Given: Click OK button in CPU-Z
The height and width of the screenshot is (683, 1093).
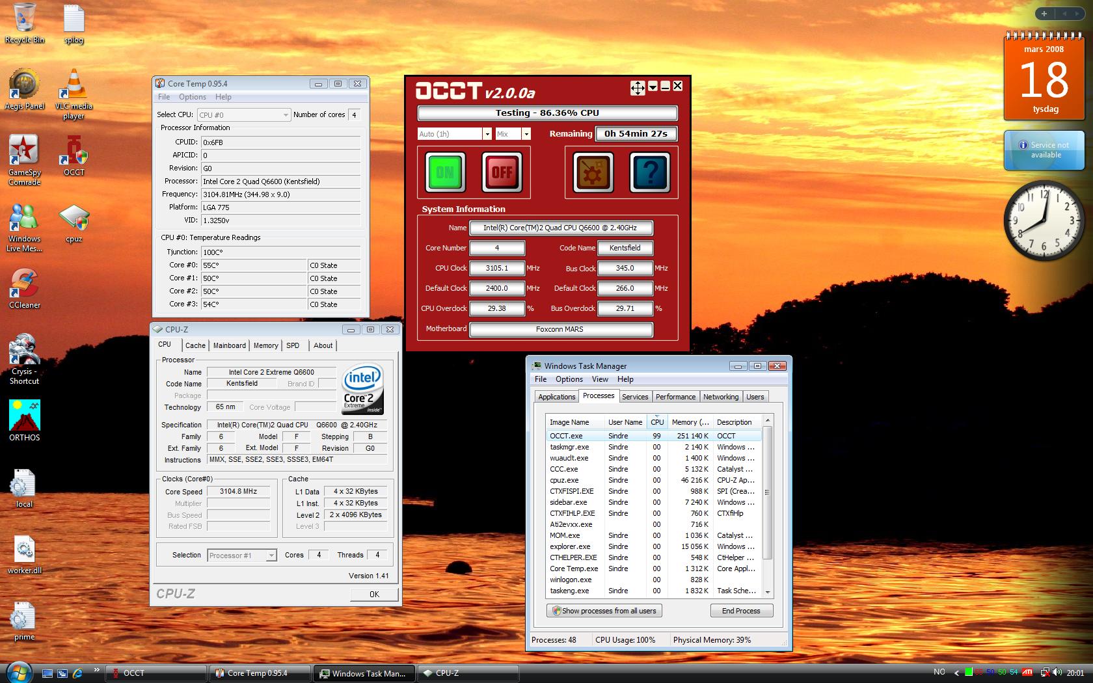Looking at the screenshot, I should tap(374, 594).
